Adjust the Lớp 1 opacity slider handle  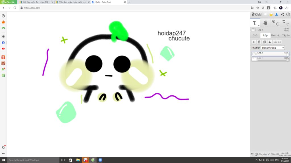coord(288,60)
